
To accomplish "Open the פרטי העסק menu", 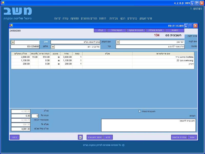I will (x=146, y=18).
